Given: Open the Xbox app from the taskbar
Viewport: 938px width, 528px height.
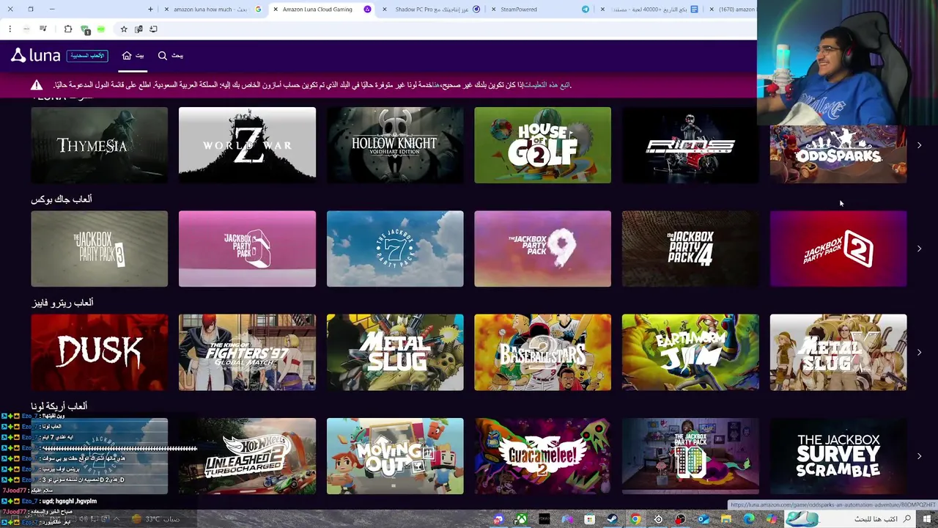Looking at the screenshot, I should pos(520,519).
